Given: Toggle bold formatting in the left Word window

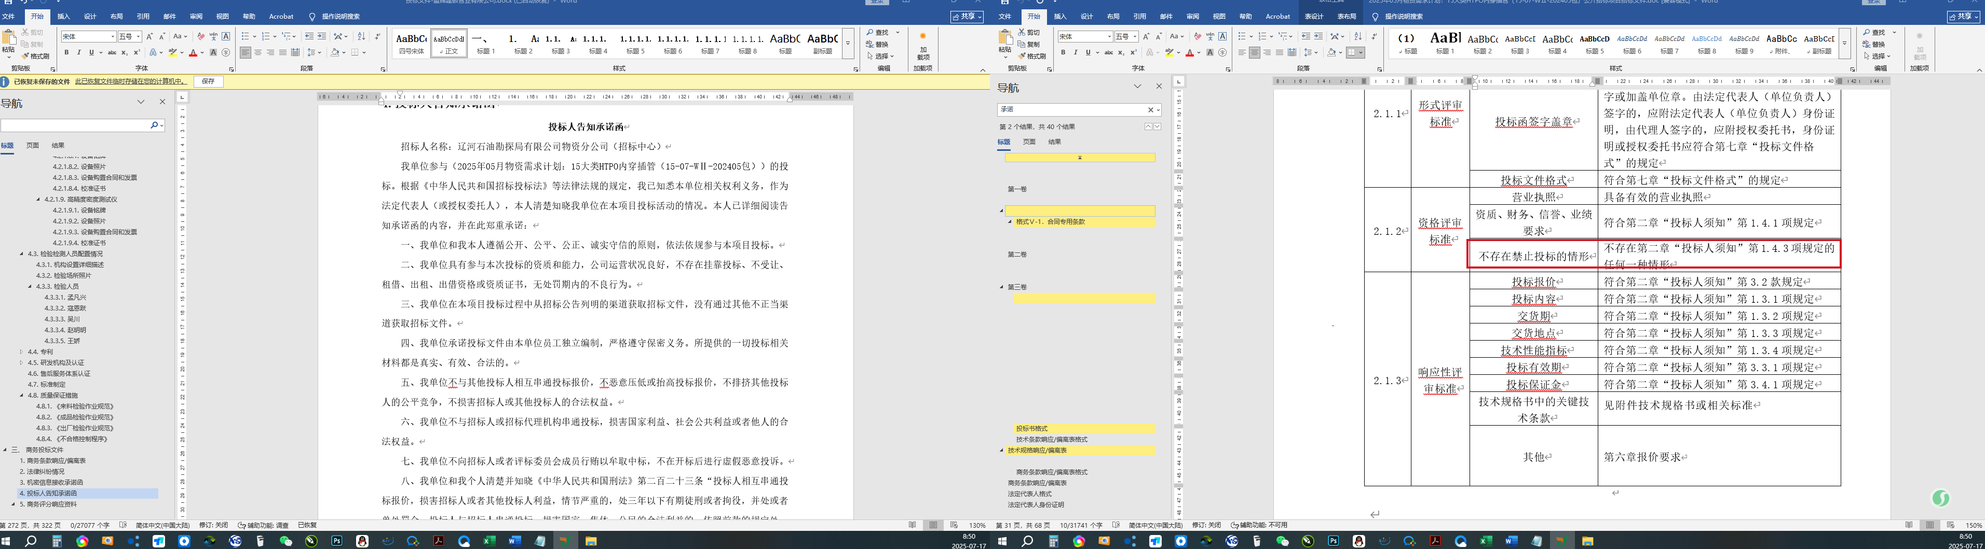Looking at the screenshot, I should (x=66, y=52).
